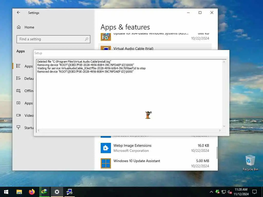Screen dimensions: 263x197
Task: Click the 'Waiting for service' log line
Action: click(91, 68)
